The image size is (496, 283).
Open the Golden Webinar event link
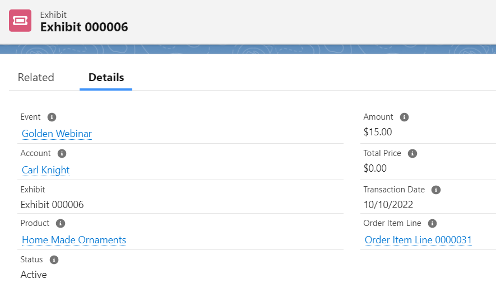tap(57, 134)
